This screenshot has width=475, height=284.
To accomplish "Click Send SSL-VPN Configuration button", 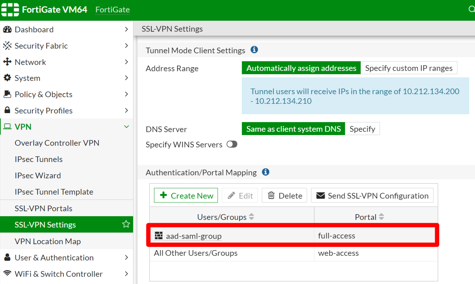I will point(373,196).
